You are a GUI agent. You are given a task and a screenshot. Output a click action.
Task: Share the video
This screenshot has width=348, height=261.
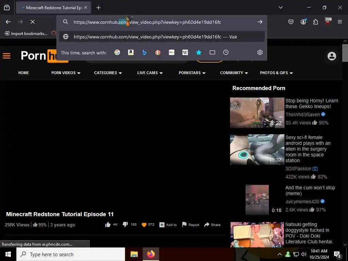point(212,225)
